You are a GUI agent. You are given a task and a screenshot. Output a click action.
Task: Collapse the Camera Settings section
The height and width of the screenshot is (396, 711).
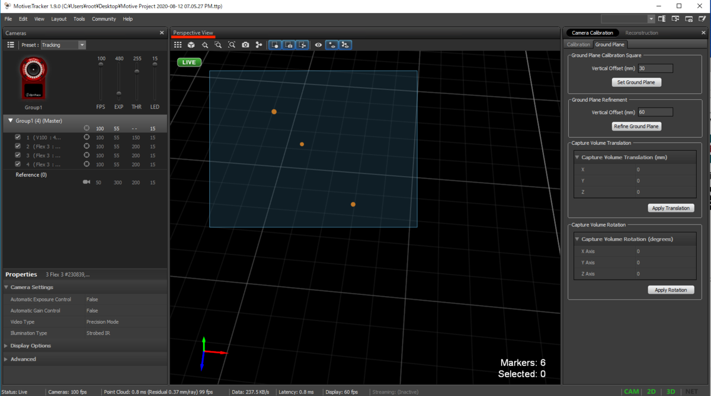[x=6, y=287]
